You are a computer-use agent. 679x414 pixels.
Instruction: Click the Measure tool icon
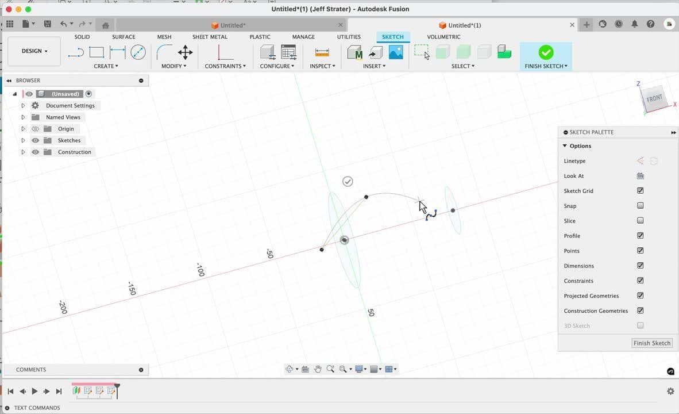point(322,52)
